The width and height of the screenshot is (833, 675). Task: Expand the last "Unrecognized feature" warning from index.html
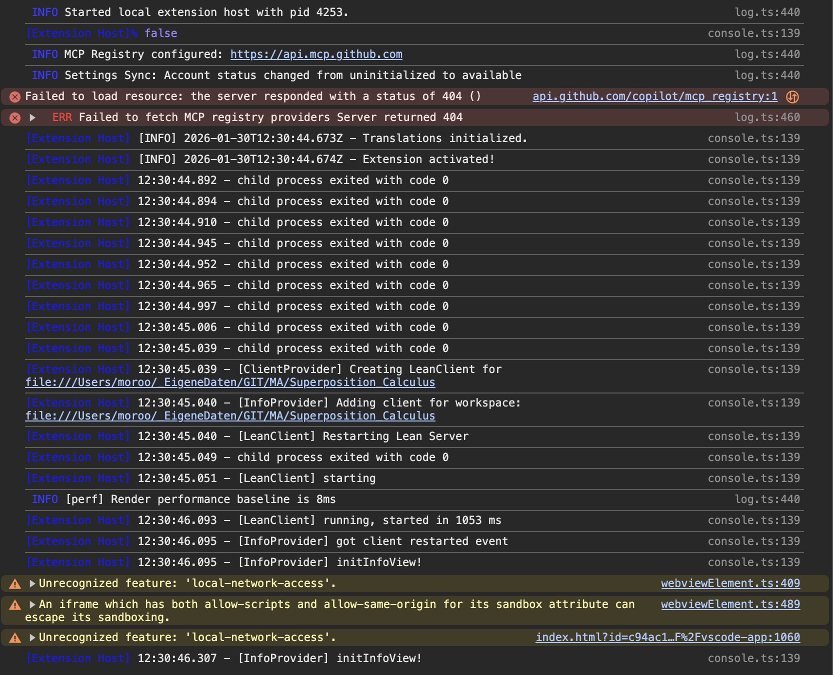point(32,637)
